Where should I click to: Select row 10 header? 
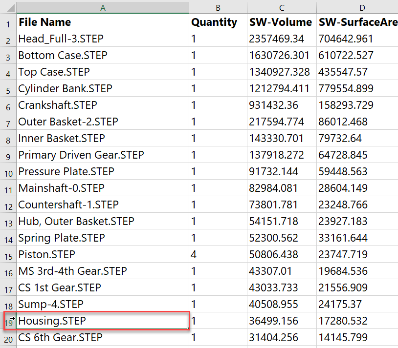coord(8,171)
